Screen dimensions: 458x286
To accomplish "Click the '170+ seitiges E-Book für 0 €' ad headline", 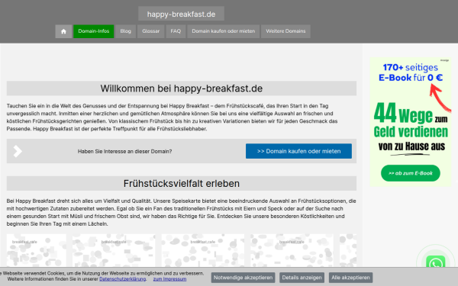I will (411, 72).
